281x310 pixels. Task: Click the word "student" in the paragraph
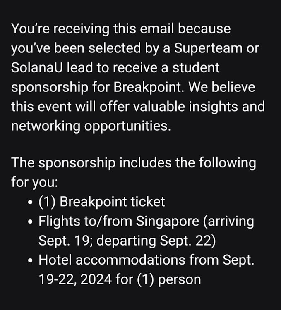196,68
